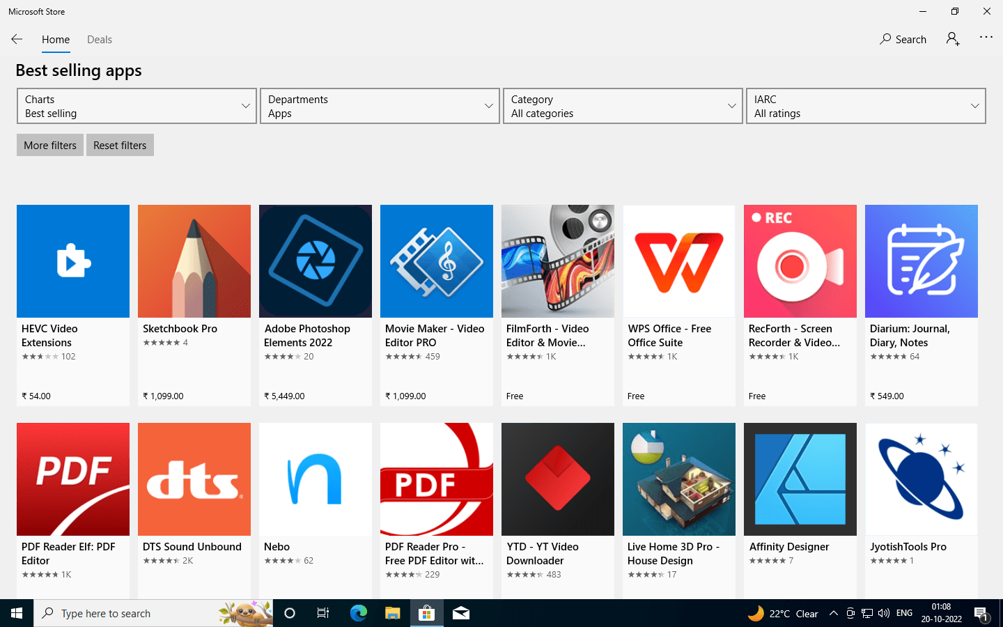The width and height of the screenshot is (1003, 627).
Task: Click the Sketchbook Pro title text
Action: [180, 329]
